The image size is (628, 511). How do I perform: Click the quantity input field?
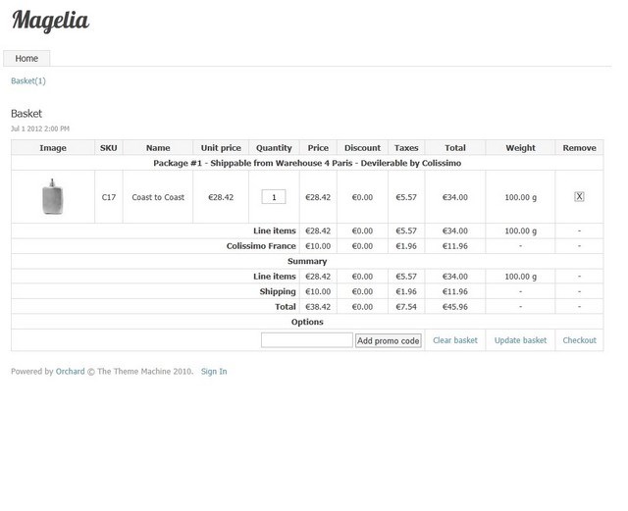274,197
